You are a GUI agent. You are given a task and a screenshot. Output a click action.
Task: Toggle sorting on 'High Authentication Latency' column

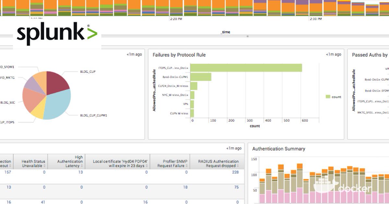tap(81, 165)
